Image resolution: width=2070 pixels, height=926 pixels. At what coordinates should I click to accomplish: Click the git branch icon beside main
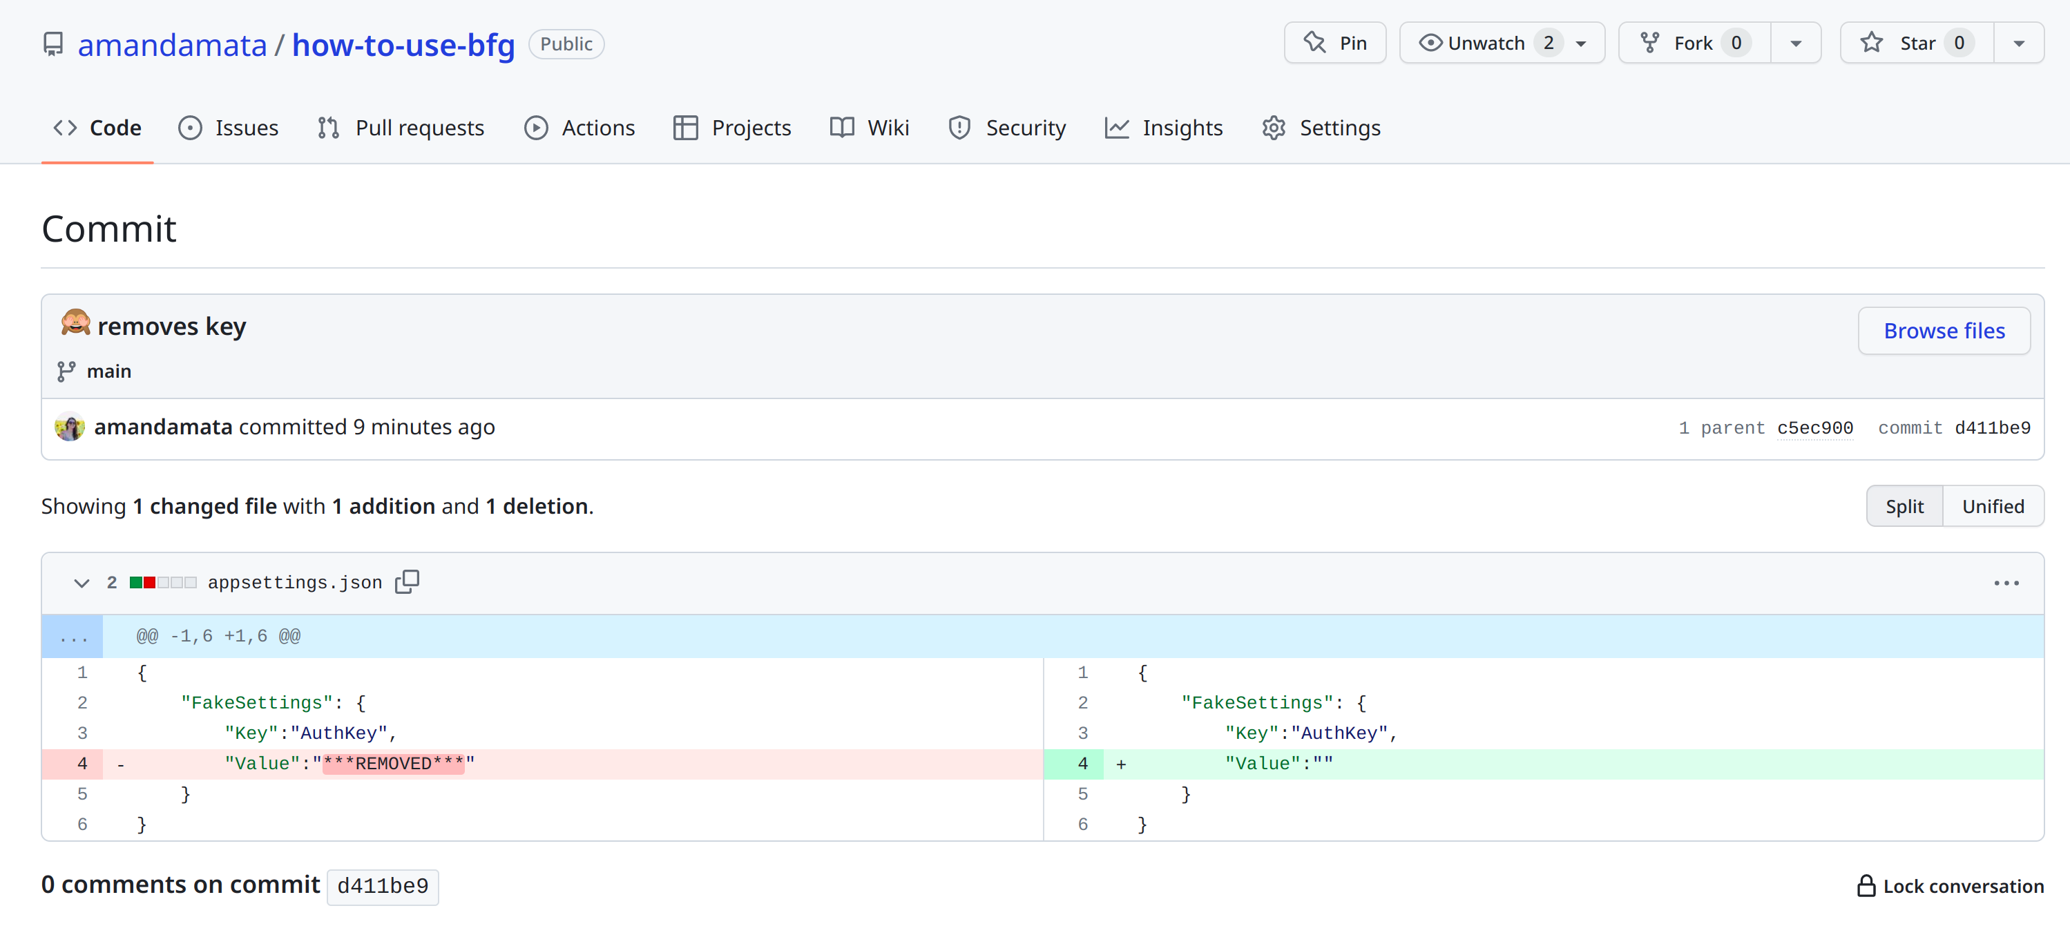(x=66, y=371)
